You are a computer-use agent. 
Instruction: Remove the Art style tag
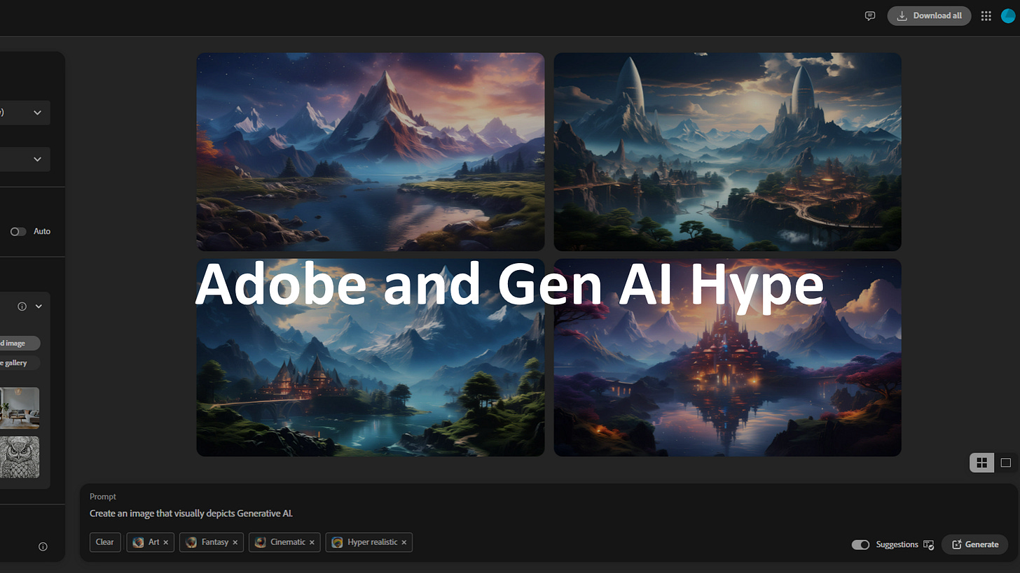(x=166, y=542)
